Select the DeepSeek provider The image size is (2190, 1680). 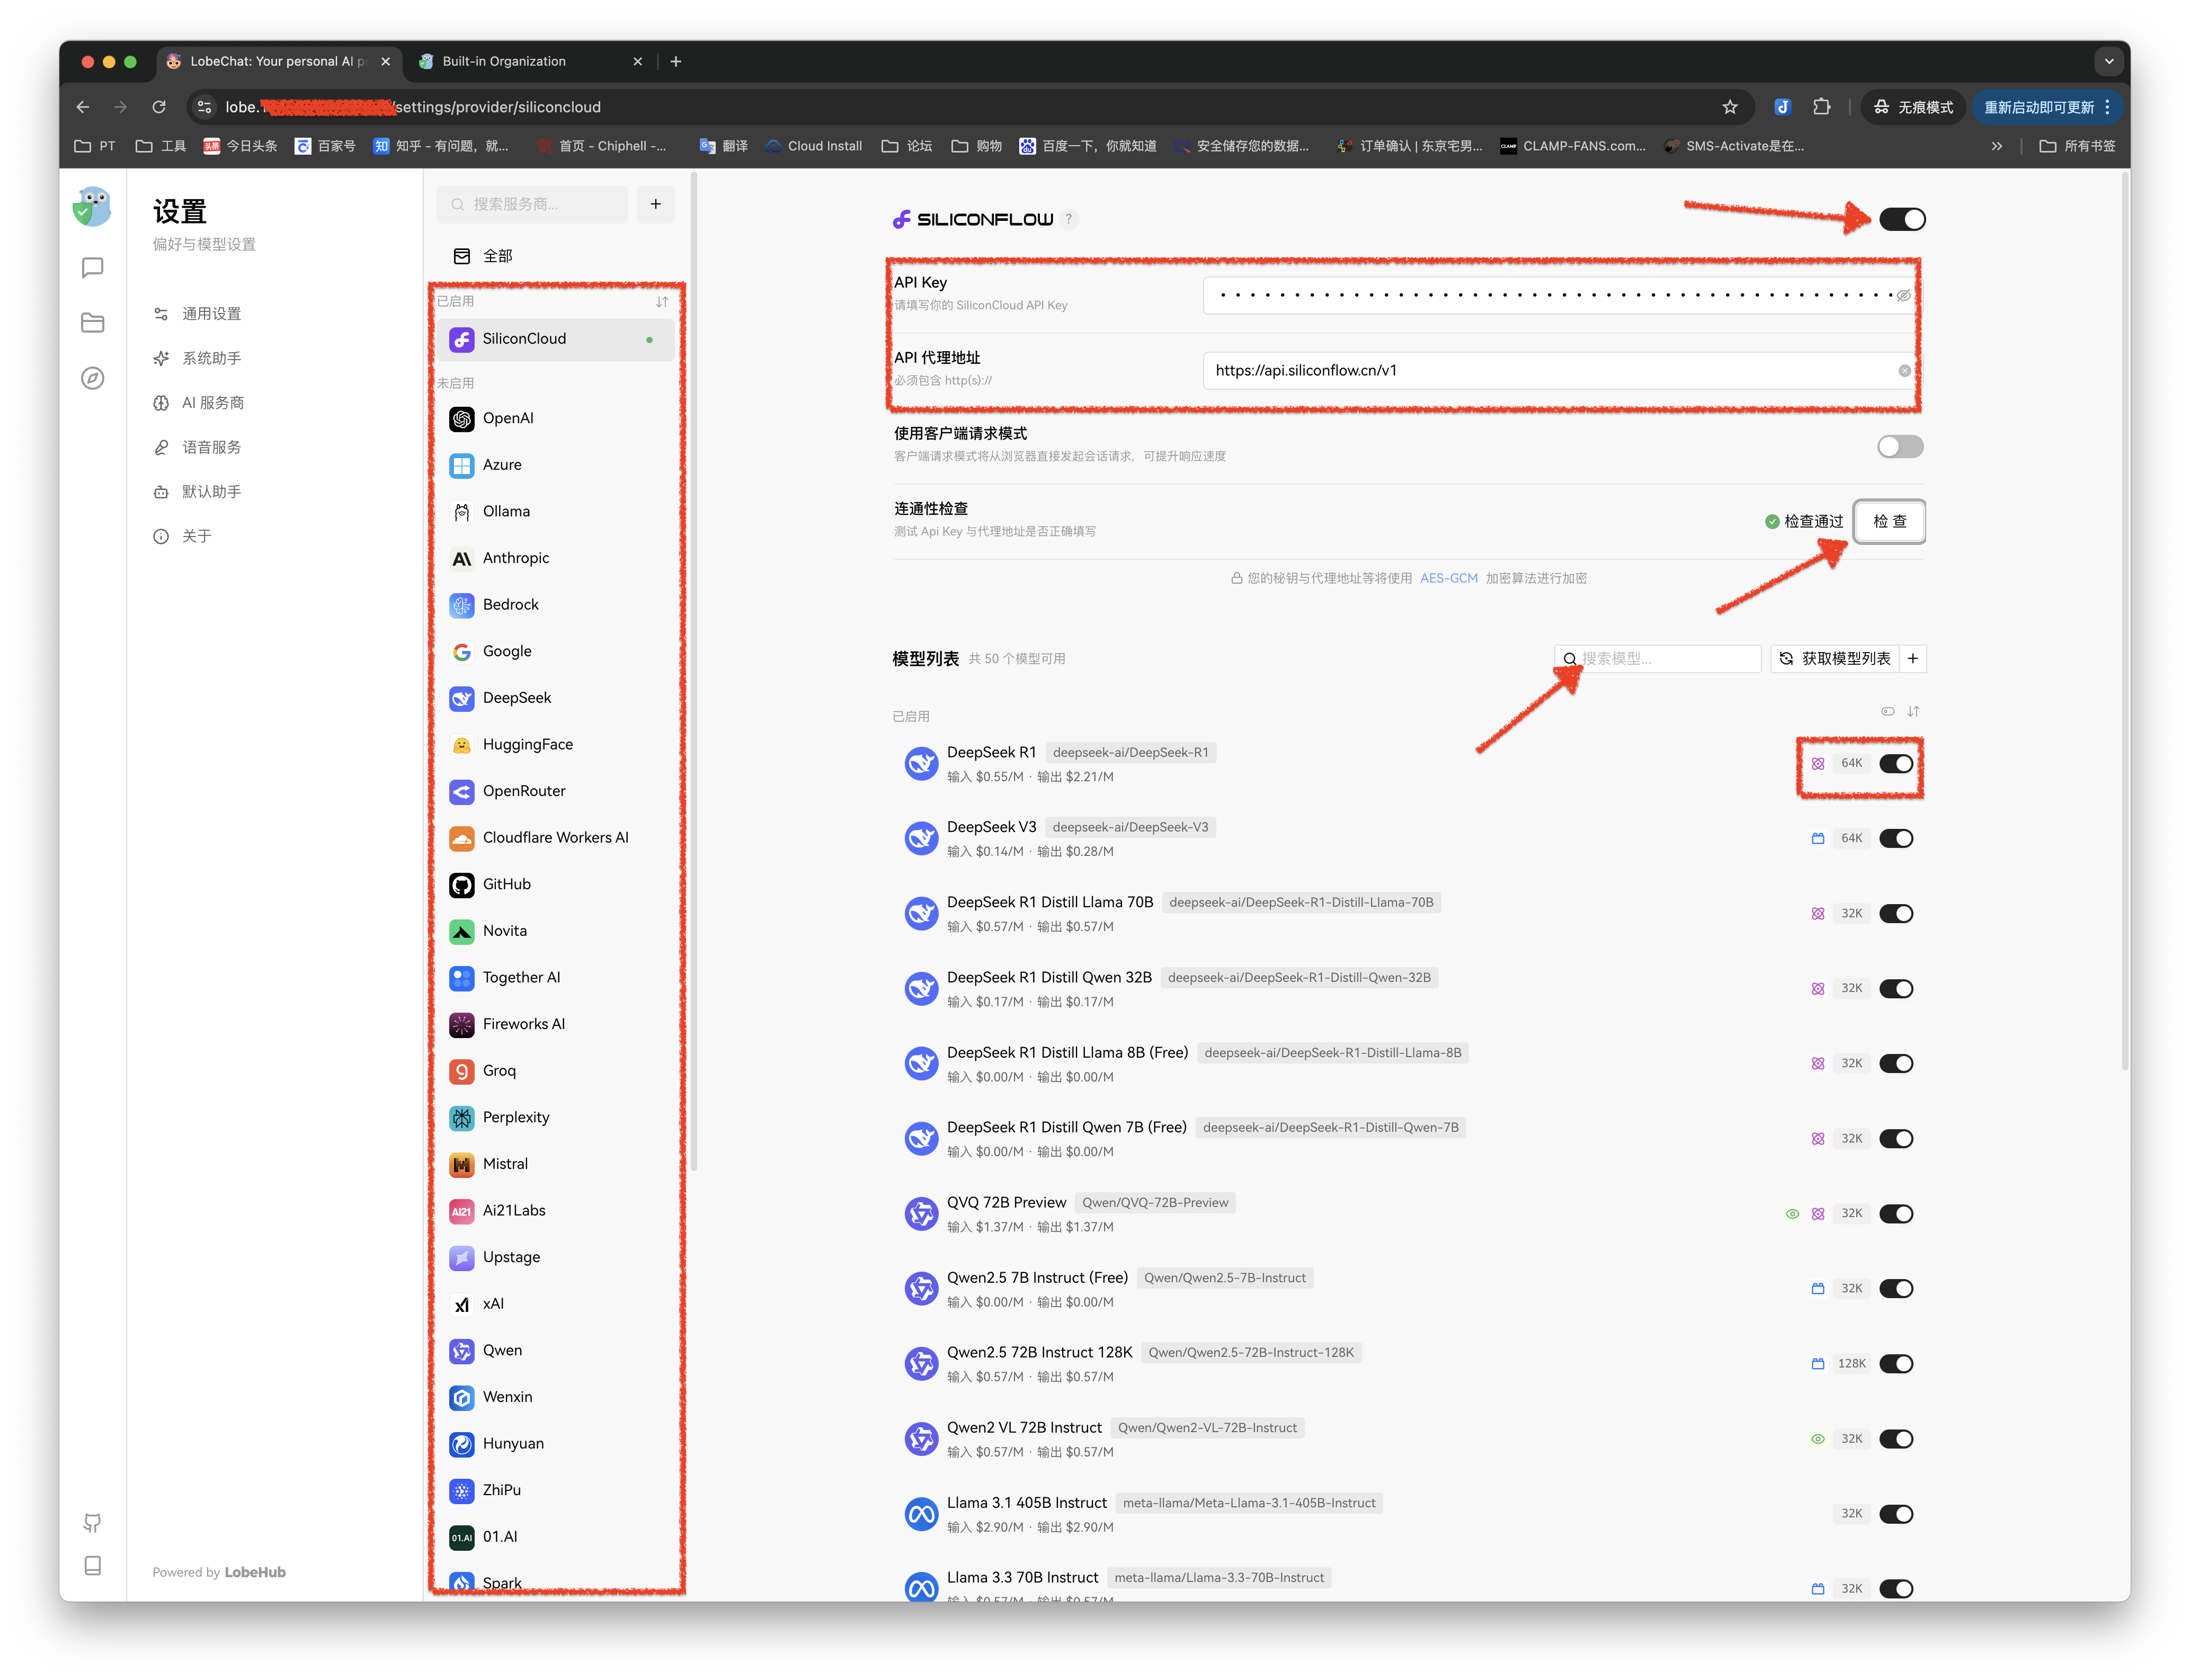click(x=555, y=698)
